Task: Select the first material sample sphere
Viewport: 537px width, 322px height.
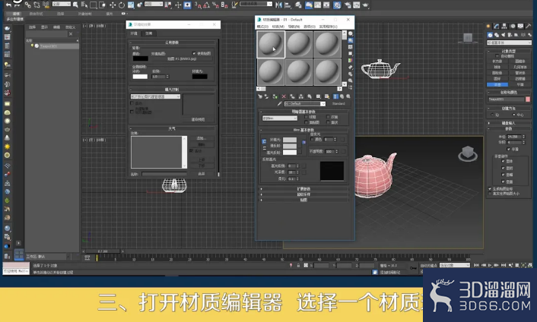Action: [x=271, y=45]
